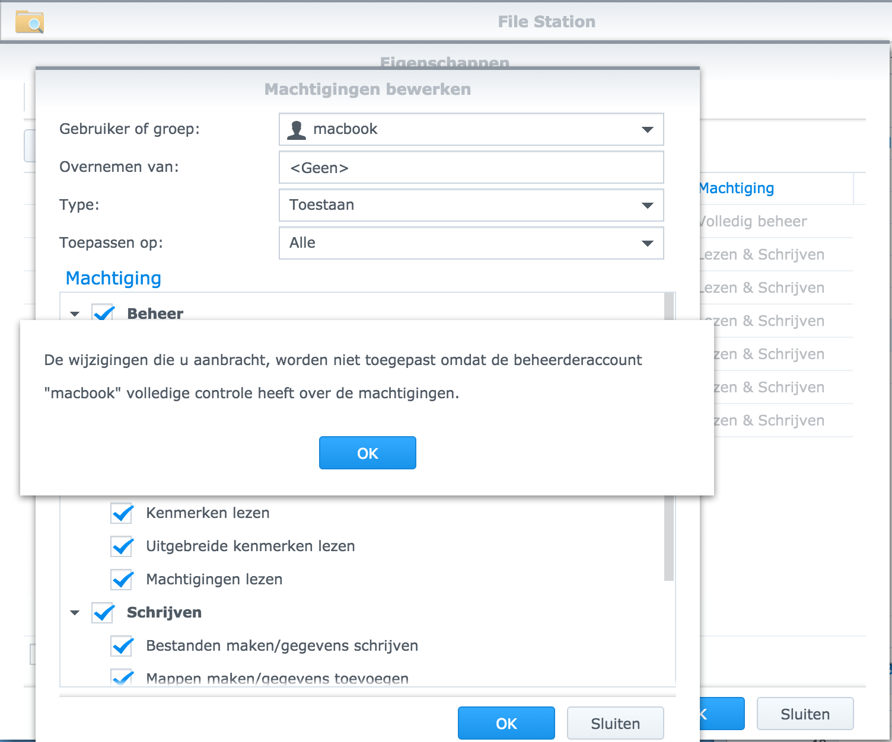Uncheck the Beheer checkbox

[x=103, y=313]
